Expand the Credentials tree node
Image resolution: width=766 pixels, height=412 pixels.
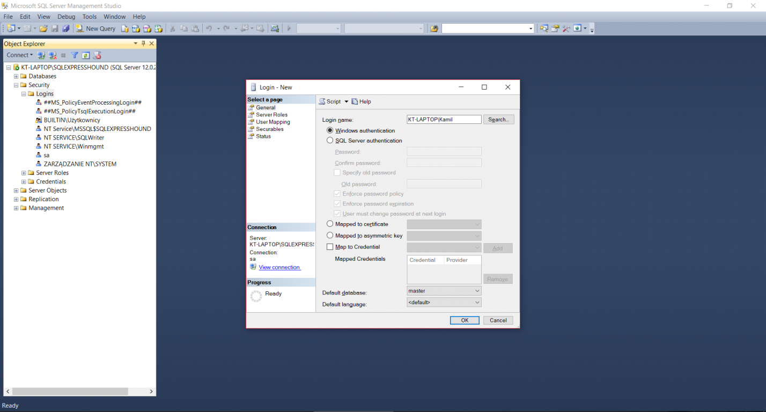click(x=24, y=181)
